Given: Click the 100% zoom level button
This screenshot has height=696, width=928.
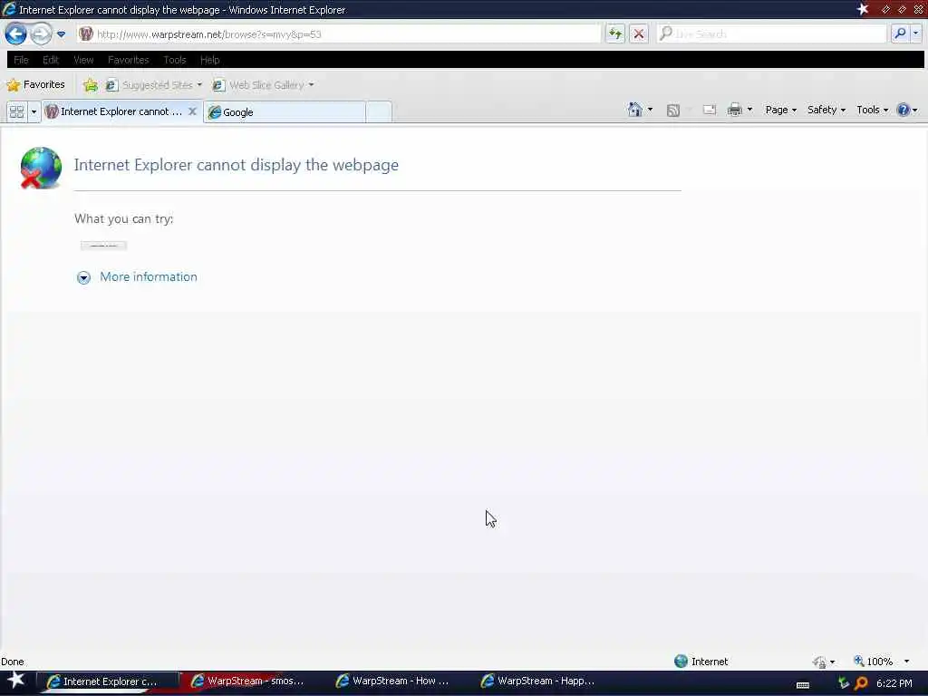Looking at the screenshot, I should tap(873, 661).
